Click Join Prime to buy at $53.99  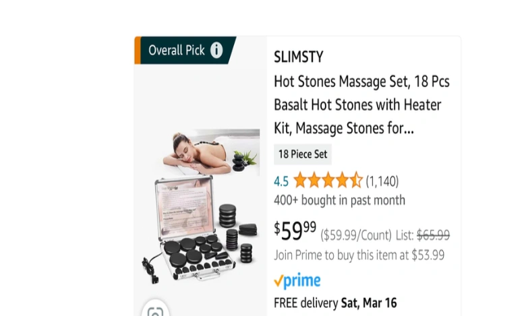[x=359, y=255]
